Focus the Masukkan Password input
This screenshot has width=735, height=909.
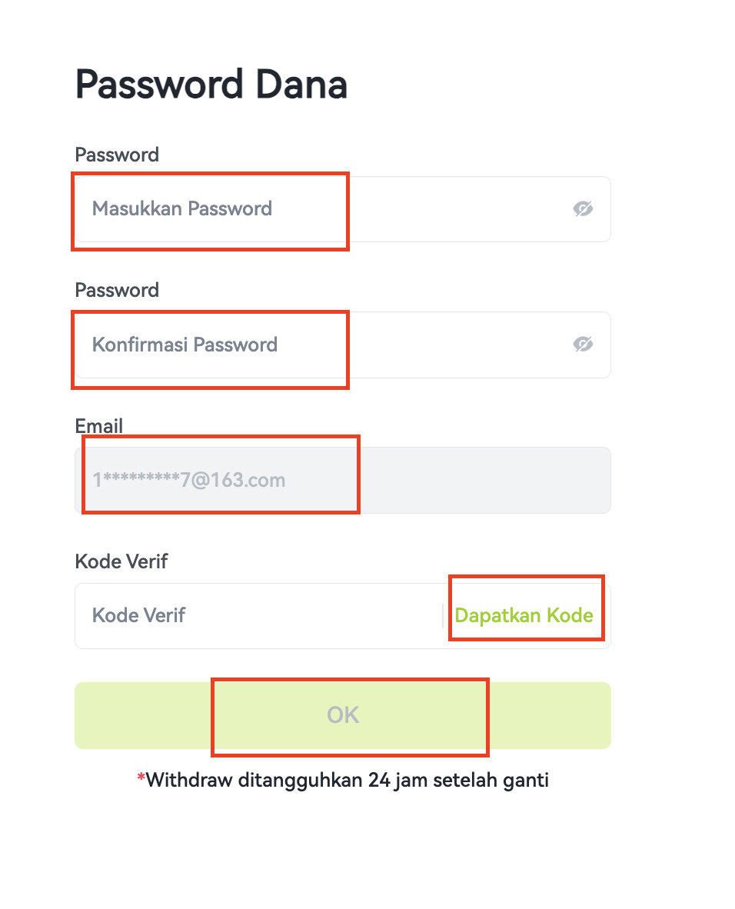point(343,209)
